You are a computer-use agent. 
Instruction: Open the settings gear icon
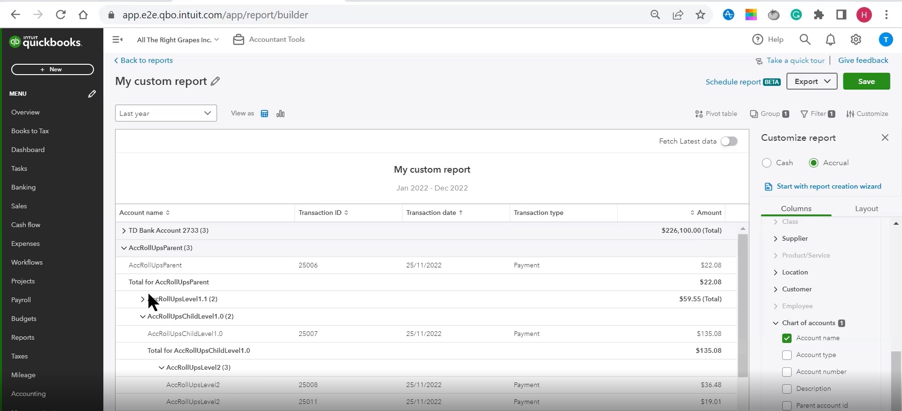pos(856,39)
